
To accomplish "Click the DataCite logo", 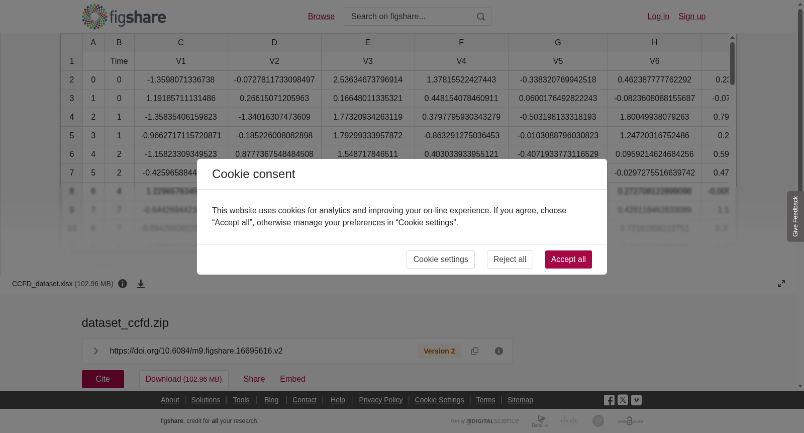I will point(540,421).
